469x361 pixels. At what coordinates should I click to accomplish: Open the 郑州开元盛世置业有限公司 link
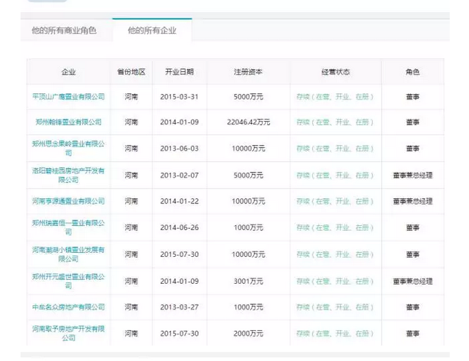[x=68, y=281]
